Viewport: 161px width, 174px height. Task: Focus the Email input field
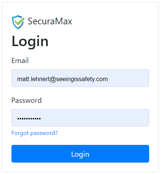click(80, 78)
